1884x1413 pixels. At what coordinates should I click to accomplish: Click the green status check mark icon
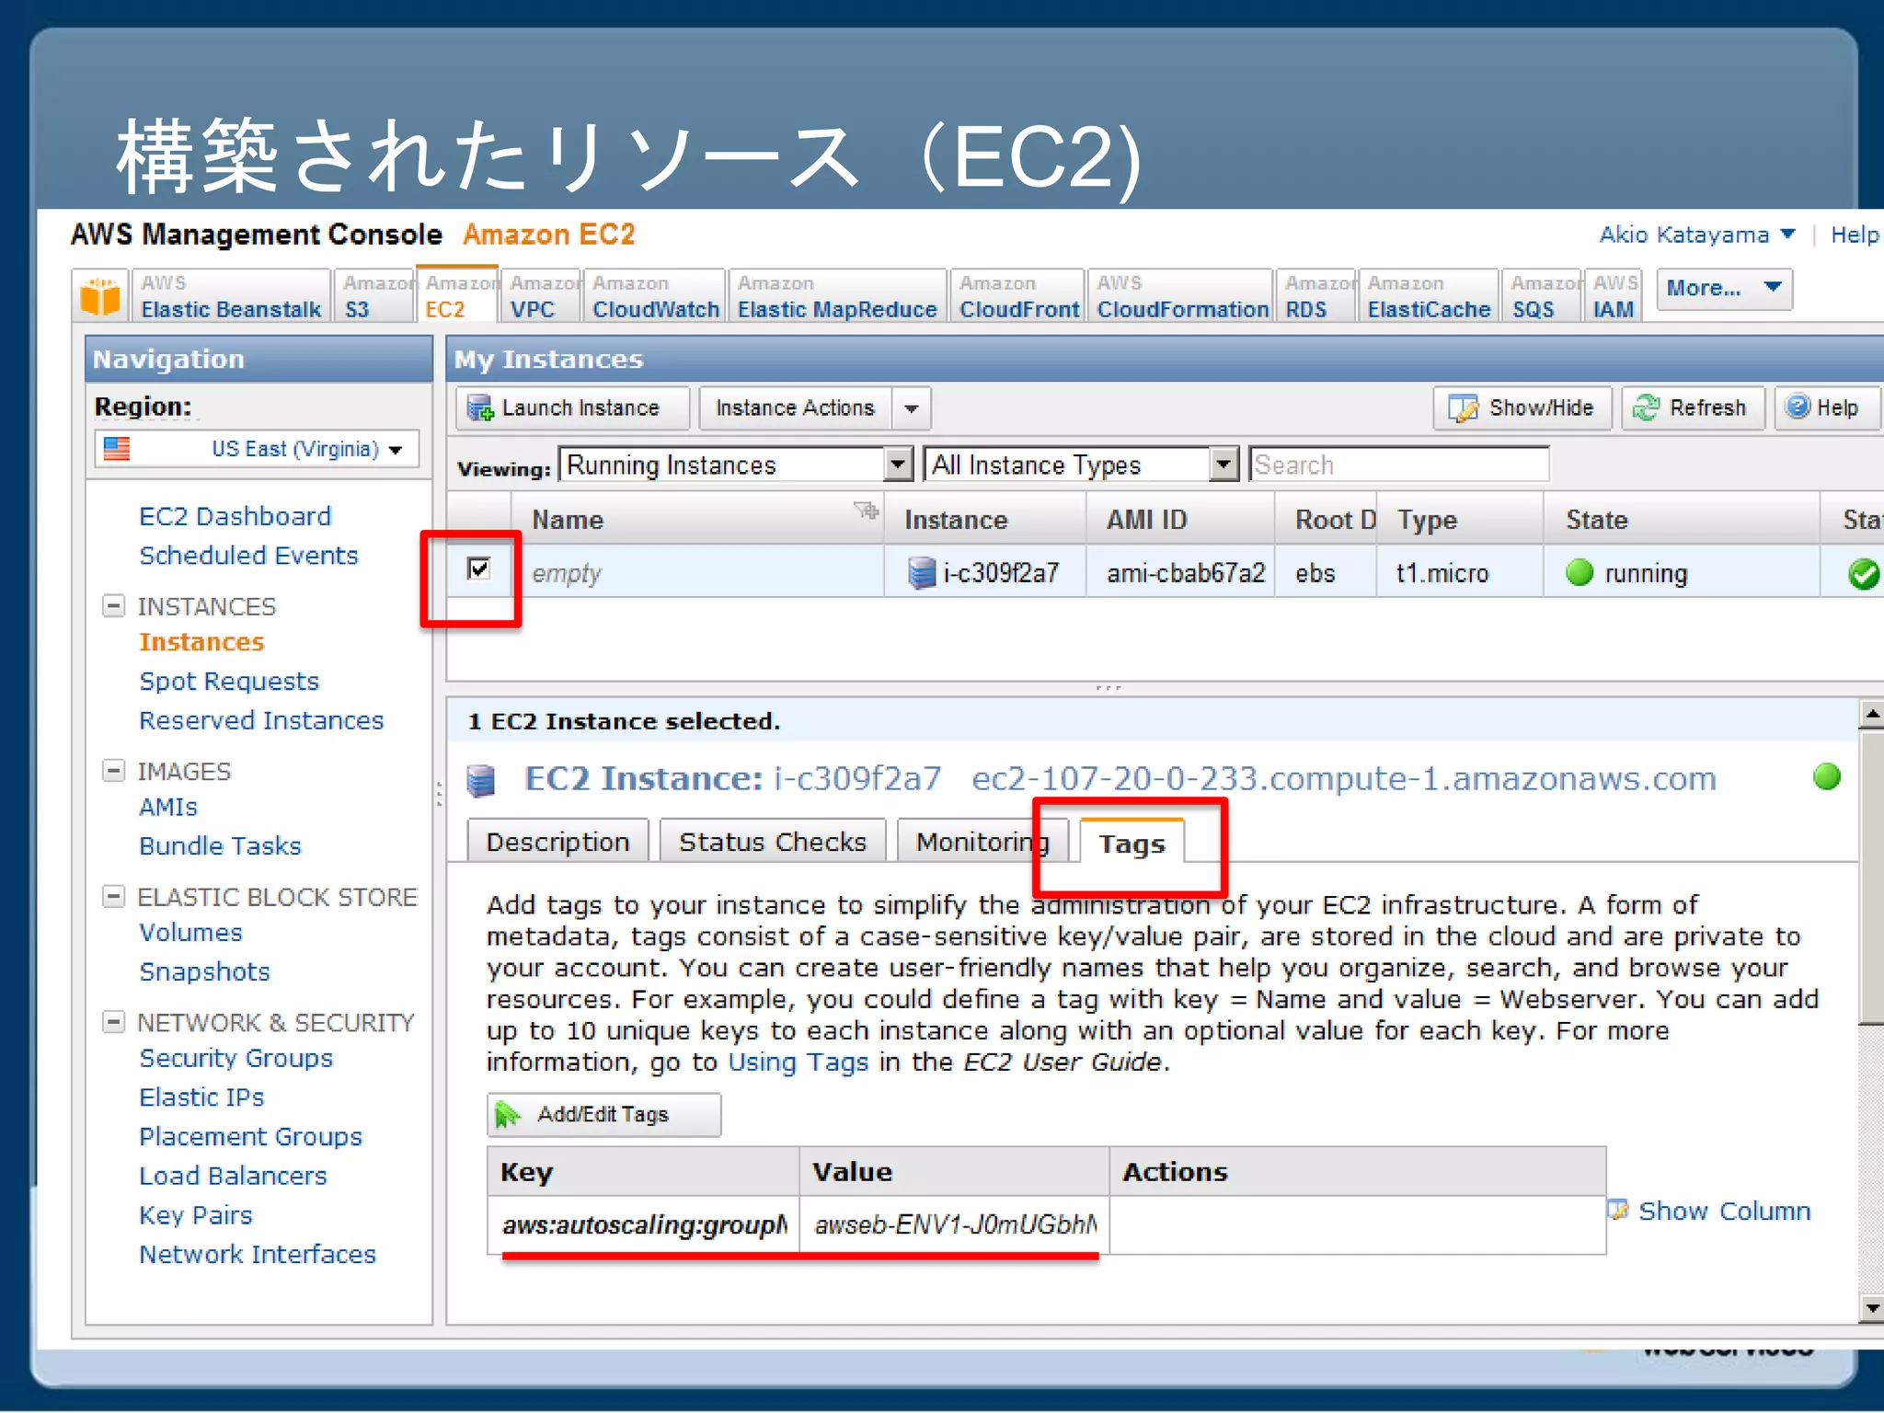1864,574
